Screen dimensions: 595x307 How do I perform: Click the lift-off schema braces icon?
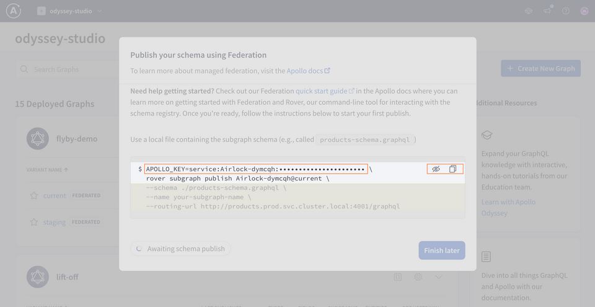(x=398, y=277)
